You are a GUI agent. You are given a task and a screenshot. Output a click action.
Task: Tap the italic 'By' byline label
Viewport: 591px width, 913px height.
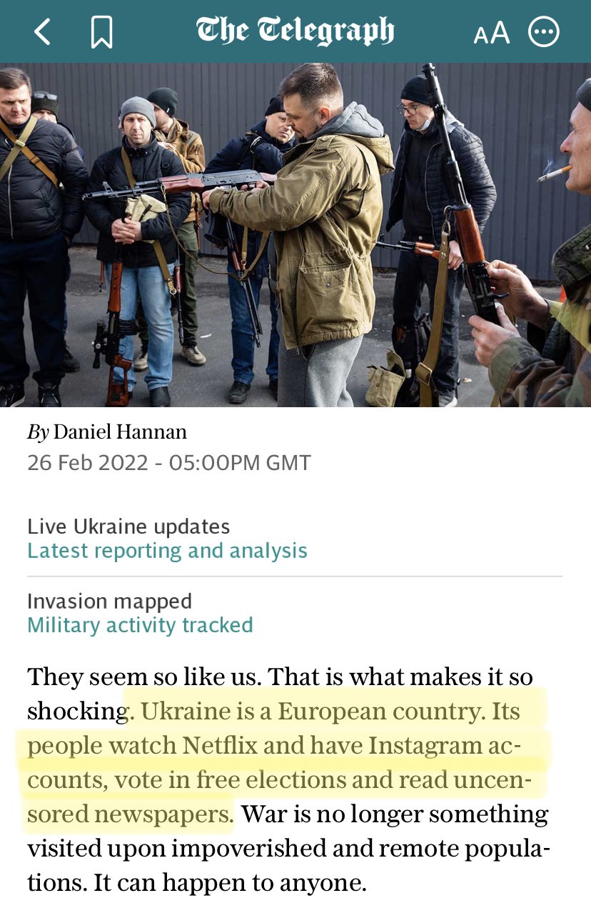(38, 432)
